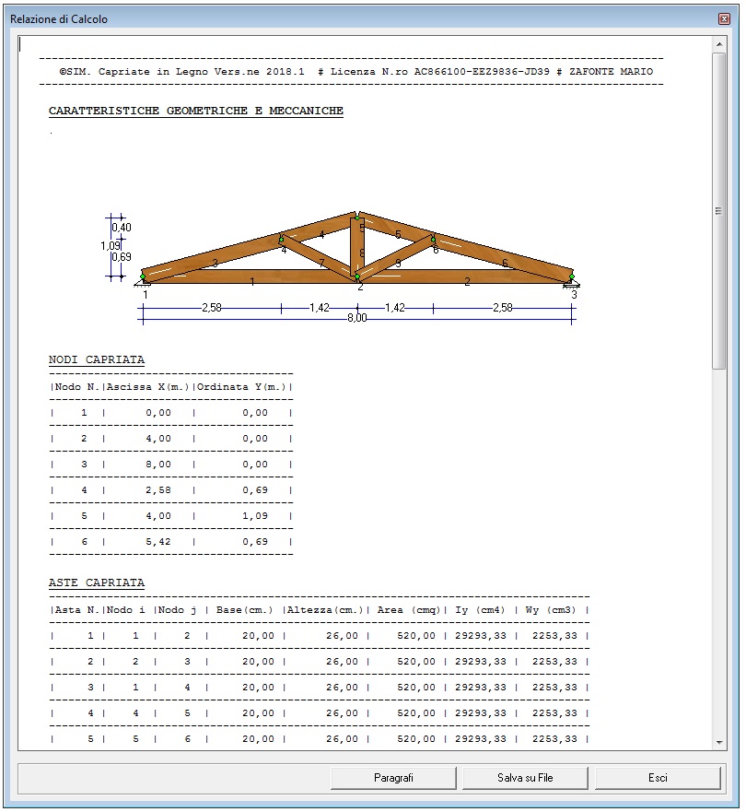The width and height of the screenshot is (746, 812).
Task: Click the 1,09 height dimension label
Action: (x=111, y=245)
